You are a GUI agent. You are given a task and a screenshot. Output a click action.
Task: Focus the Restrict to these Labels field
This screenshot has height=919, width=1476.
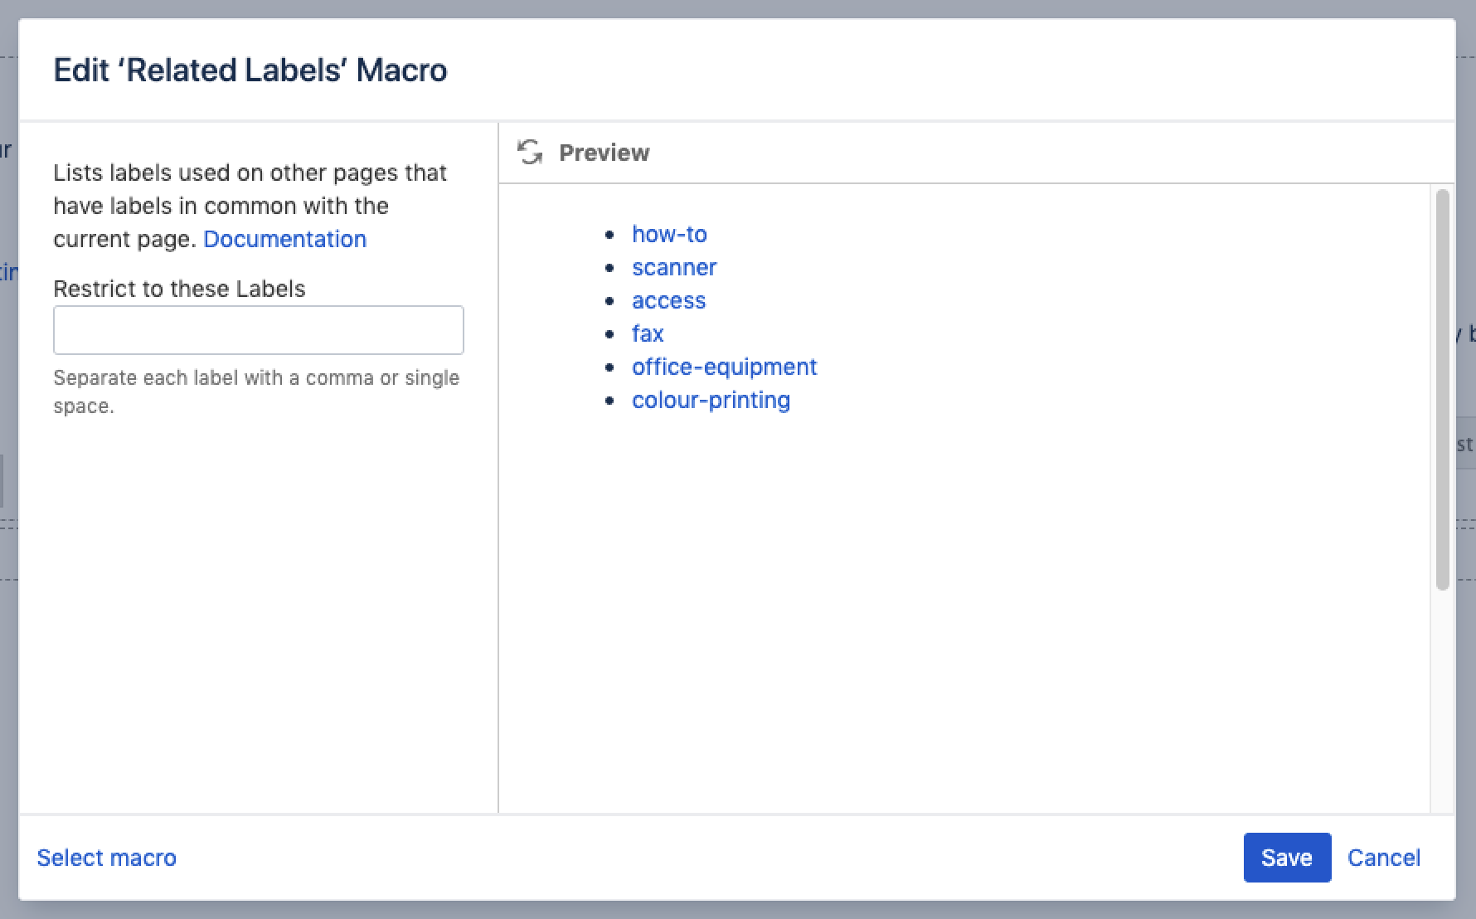[258, 330]
